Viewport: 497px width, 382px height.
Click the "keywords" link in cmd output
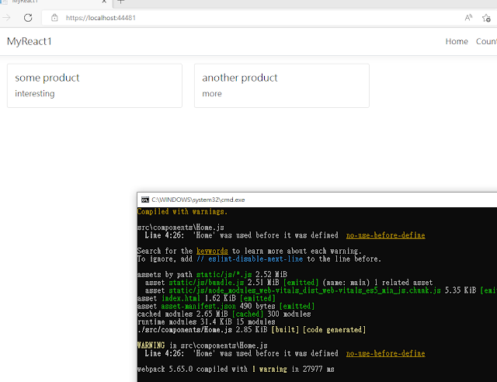click(212, 251)
